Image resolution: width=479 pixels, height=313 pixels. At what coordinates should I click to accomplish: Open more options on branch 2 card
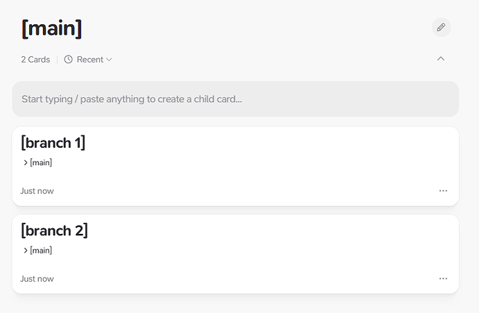coord(443,279)
